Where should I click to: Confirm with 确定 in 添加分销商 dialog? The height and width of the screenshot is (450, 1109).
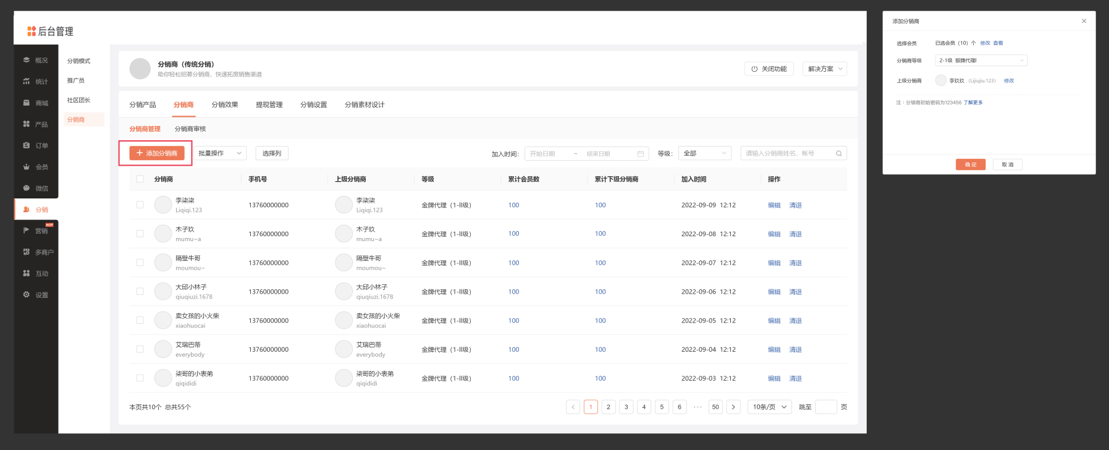pyautogui.click(x=971, y=164)
